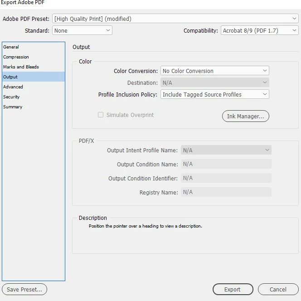Open the Profile Inclusion Policy dropdown
Viewport: 301px width, 301px height.
click(x=214, y=94)
